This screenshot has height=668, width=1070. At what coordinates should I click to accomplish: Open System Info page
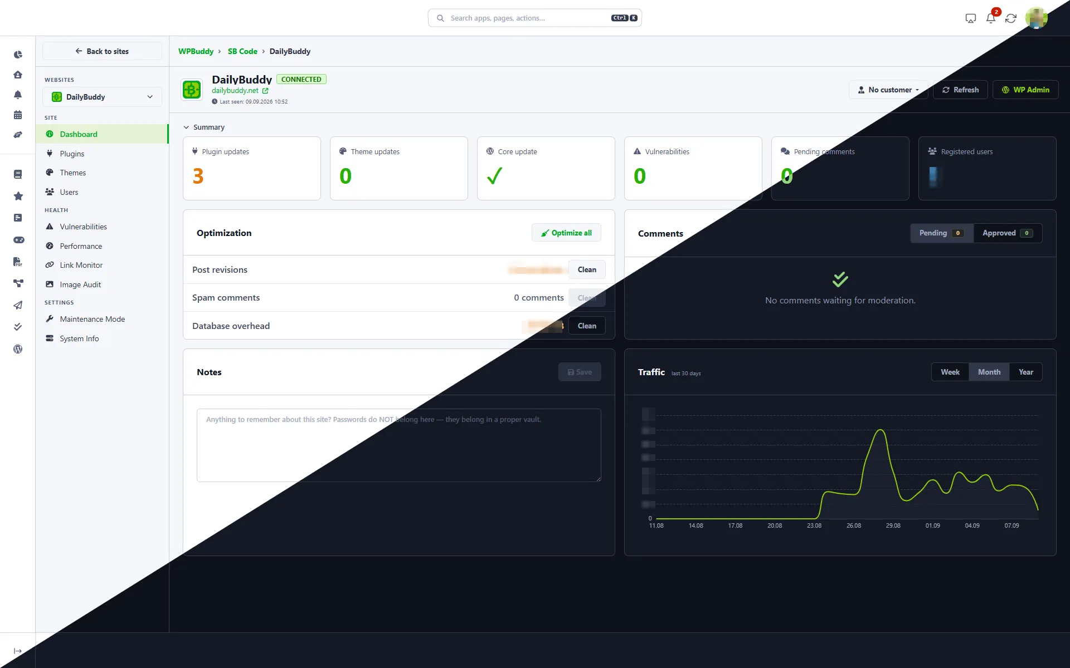102,338
